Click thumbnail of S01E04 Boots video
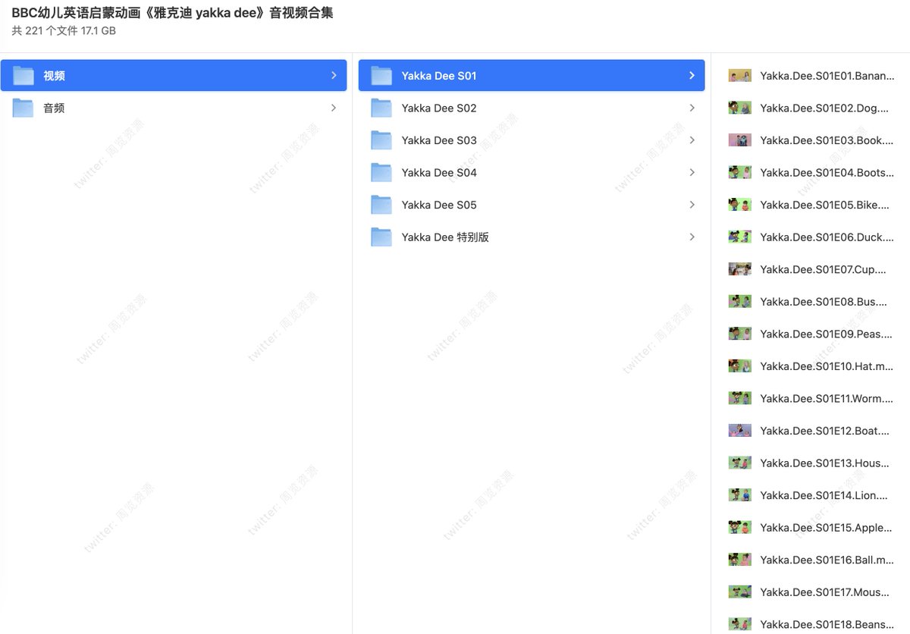 [740, 172]
